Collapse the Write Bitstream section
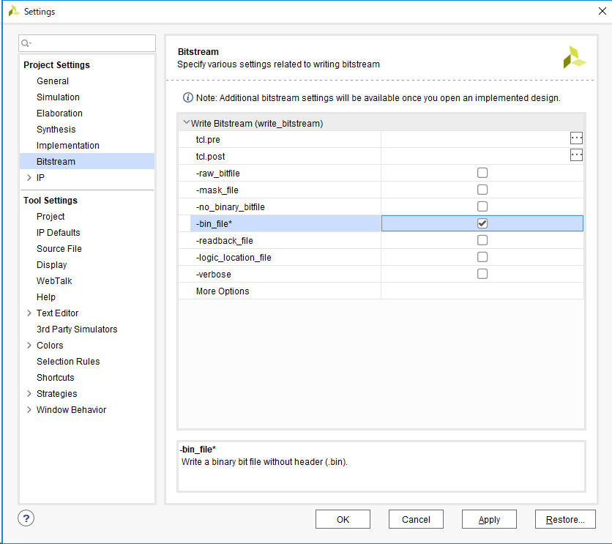 tap(186, 123)
